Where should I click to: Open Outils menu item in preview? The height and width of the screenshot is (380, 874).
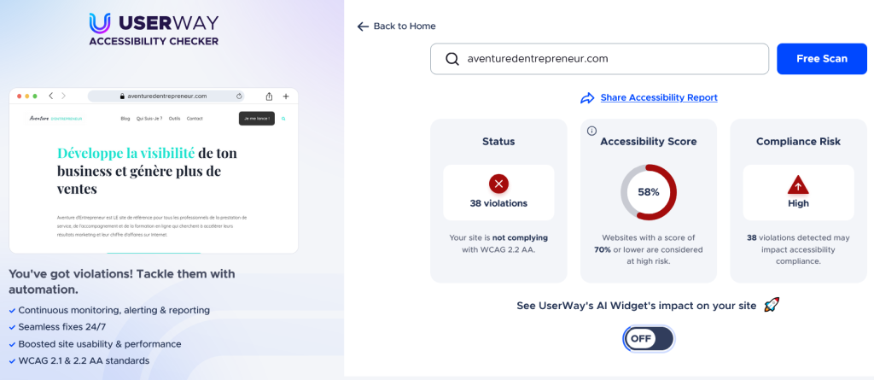tap(174, 119)
